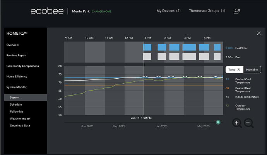This screenshot has width=267, height=155.
Task: Click the green timeline slider handle
Action: tap(218, 122)
